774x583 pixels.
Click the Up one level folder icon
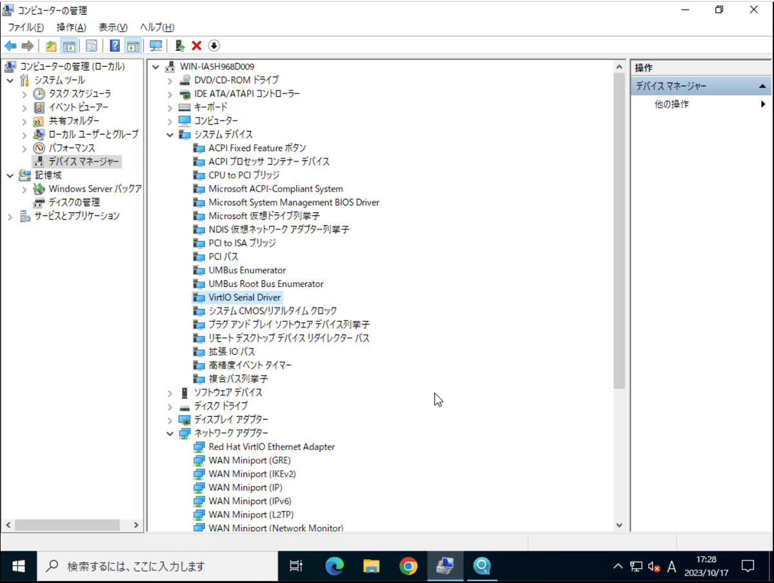(51, 46)
